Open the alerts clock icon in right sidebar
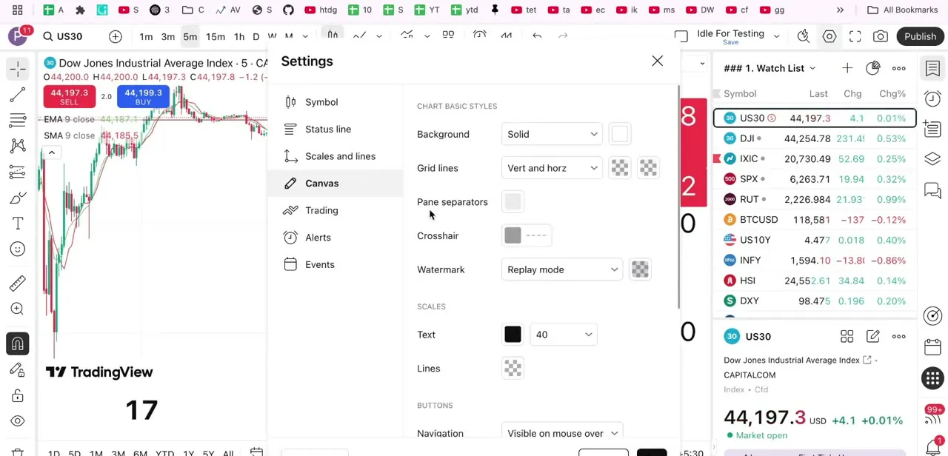Image resolution: width=948 pixels, height=456 pixels. point(932,99)
